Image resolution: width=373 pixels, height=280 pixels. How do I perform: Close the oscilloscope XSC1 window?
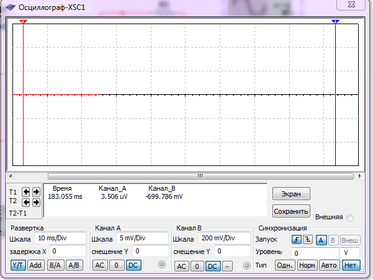coord(351,4)
